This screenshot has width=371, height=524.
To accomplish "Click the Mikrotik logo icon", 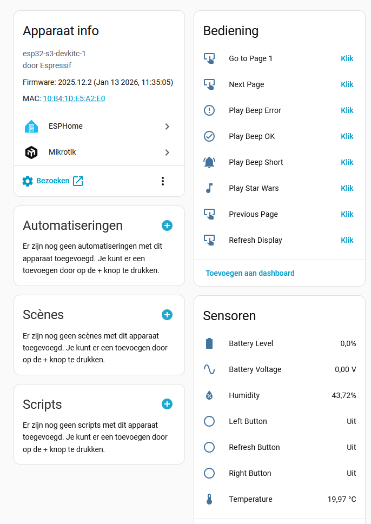I will point(31,152).
